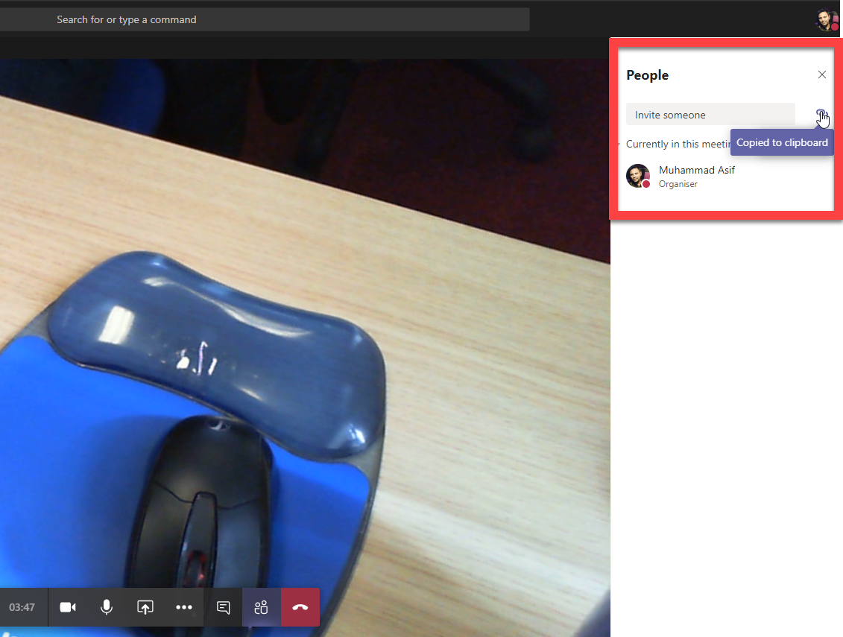Open the share screen tray

(145, 607)
